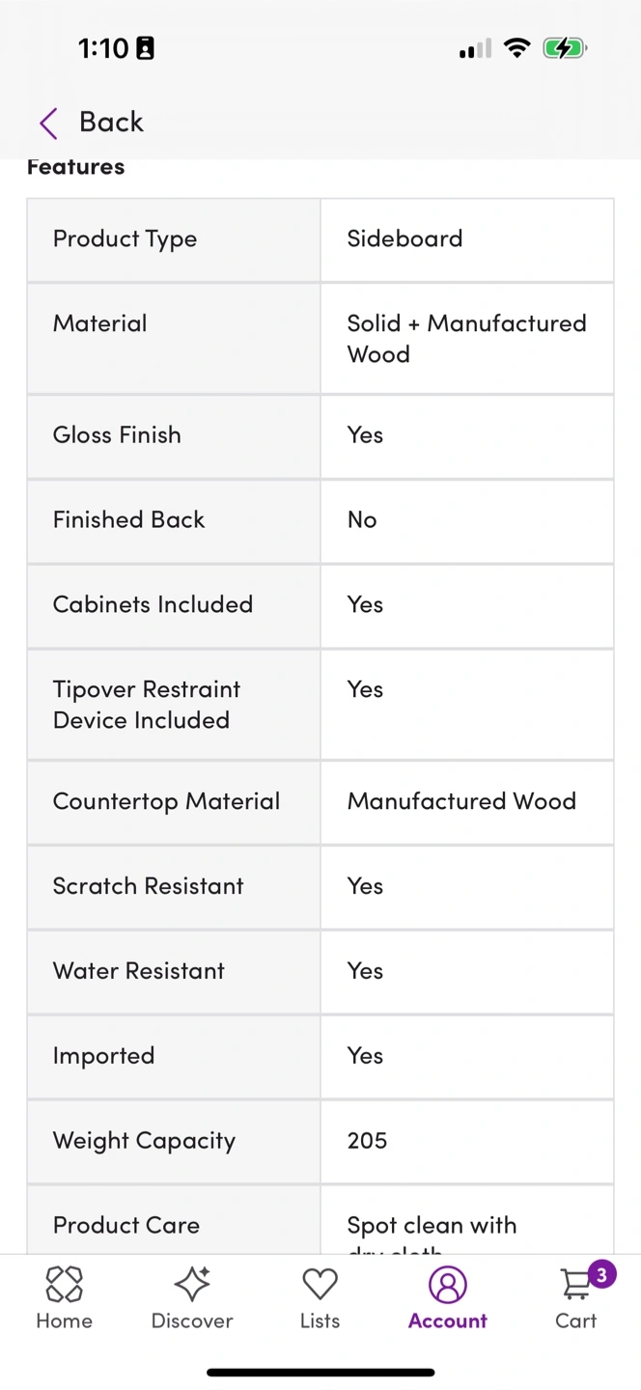The height and width of the screenshot is (1390, 641).
Task: Open the Home pinwheel icon
Action: click(x=64, y=1285)
